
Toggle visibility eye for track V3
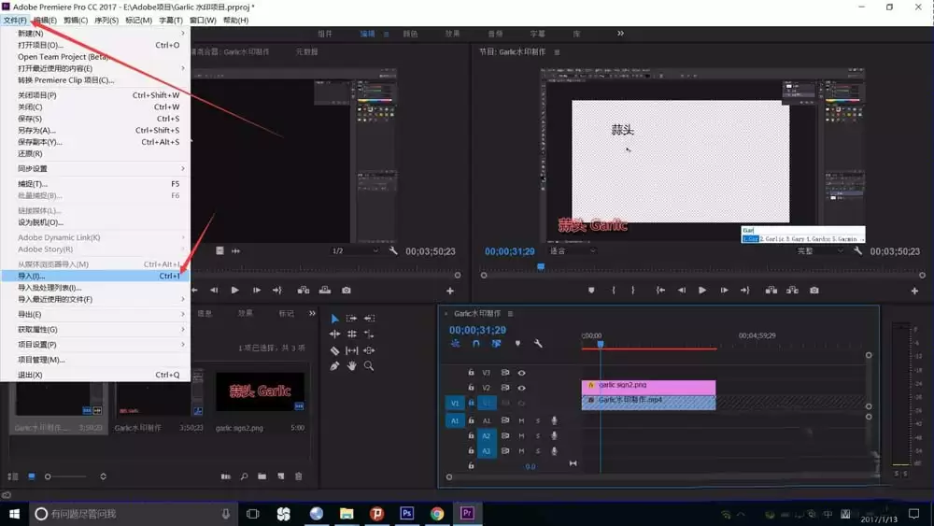[x=521, y=373]
